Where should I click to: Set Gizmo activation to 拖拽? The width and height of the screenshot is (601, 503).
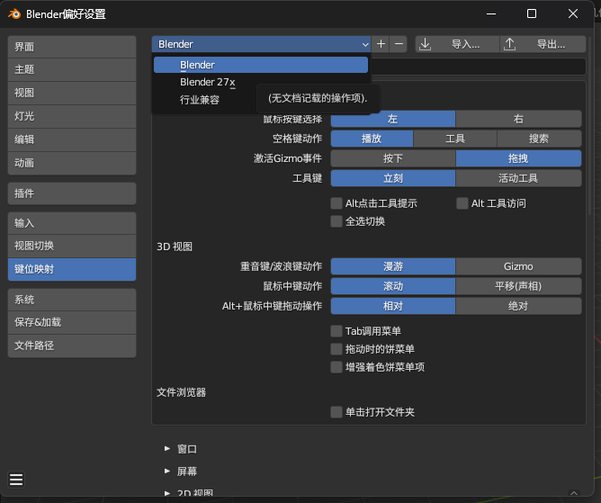click(x=518, y=158)
